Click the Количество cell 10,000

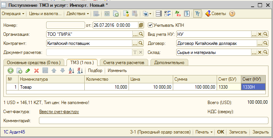pyautogui.click(x=107, y=87)
